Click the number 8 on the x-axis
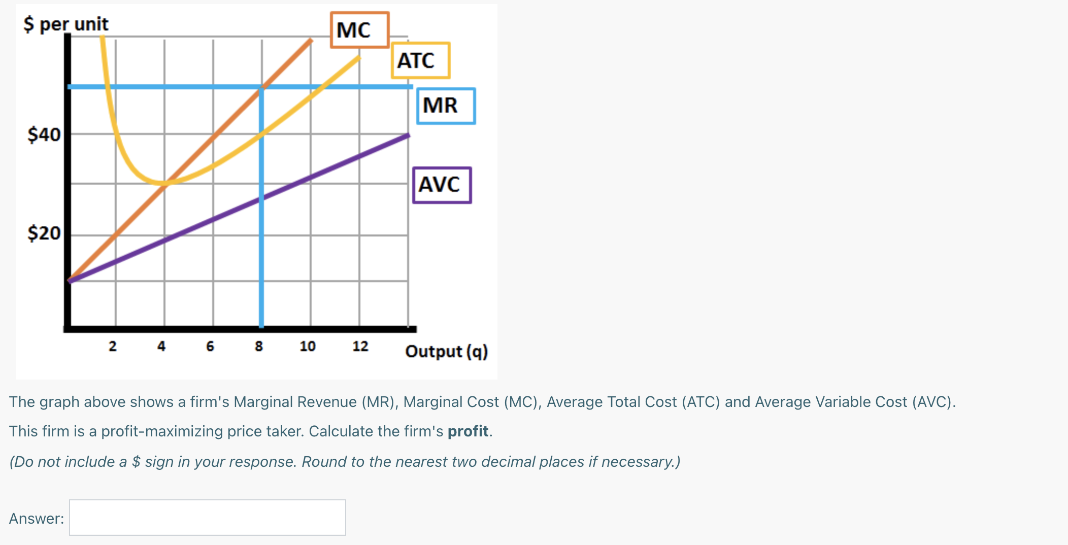The image size is (1068, 545). pos(259,347)
